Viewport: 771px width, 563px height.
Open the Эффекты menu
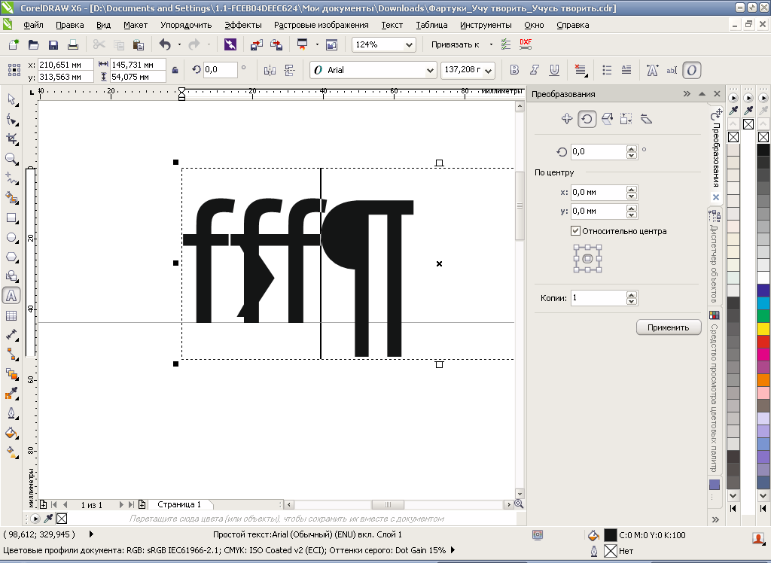point(243,25)
